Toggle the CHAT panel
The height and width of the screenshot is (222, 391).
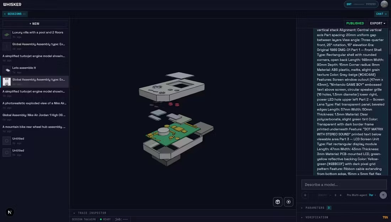click(381, 14)
